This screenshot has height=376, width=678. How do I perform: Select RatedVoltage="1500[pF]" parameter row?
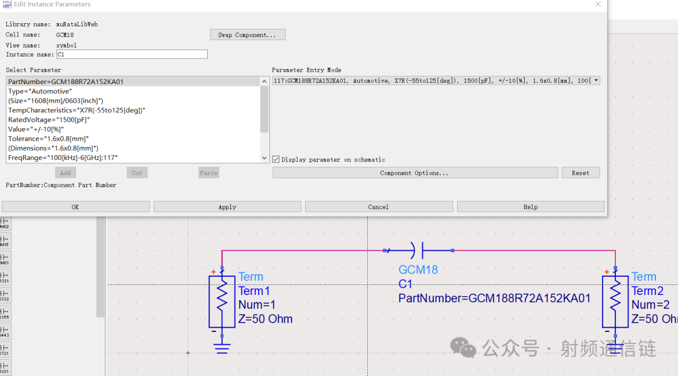[133, 120]
